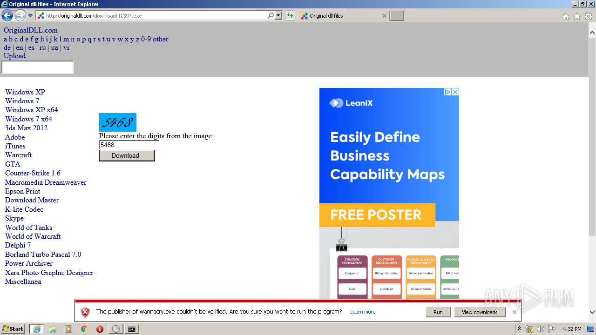Open the red Opera taskbar icon
This screenshot has width=596, height=335.
100,329
